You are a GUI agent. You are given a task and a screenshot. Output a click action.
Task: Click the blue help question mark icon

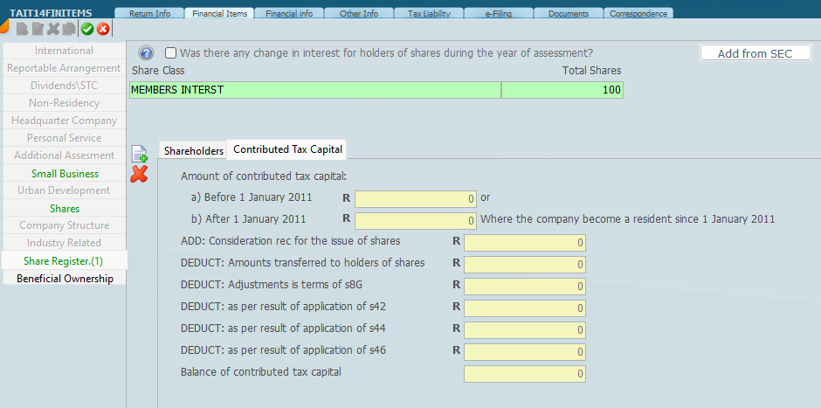click(147, 53)
